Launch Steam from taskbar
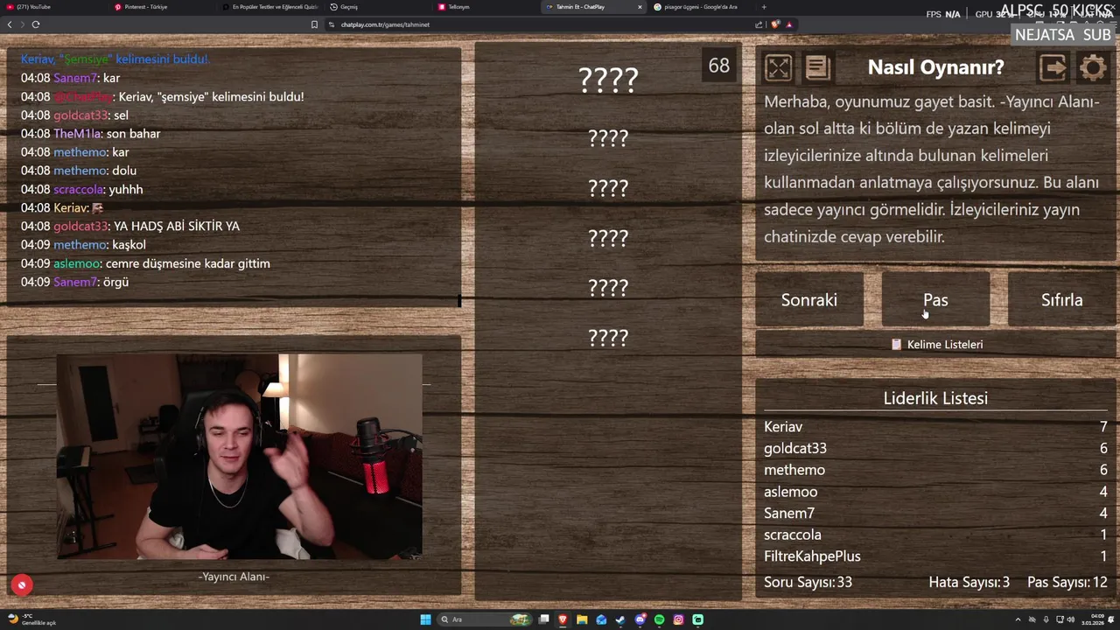Viewport: 1120px width, 630px height. [620, 619]
